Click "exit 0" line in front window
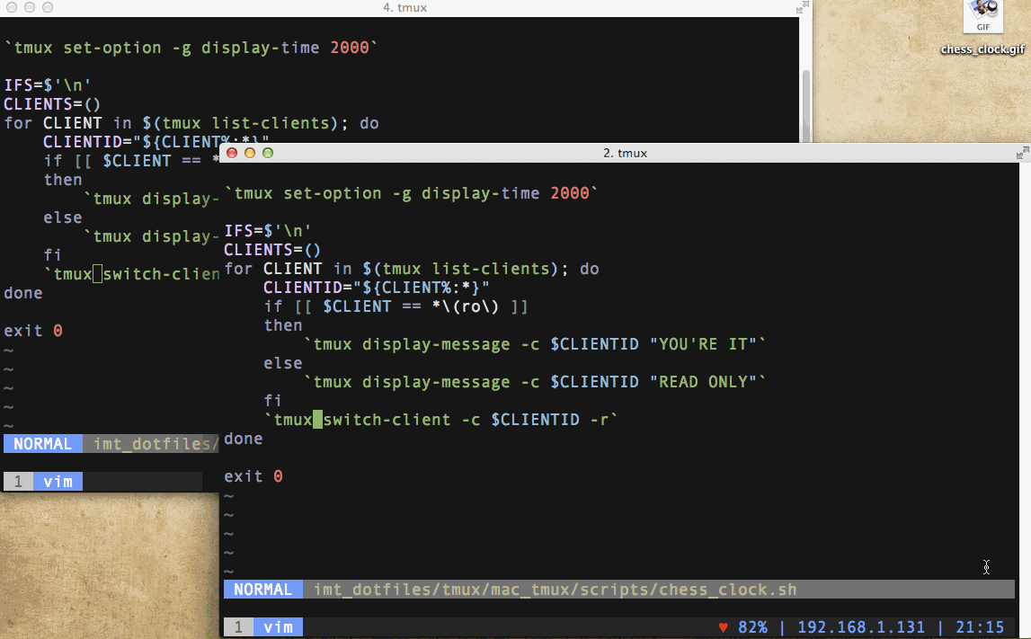Viewport: 1031px width, 639px height. pyautogui.click(x=253, y=476)
